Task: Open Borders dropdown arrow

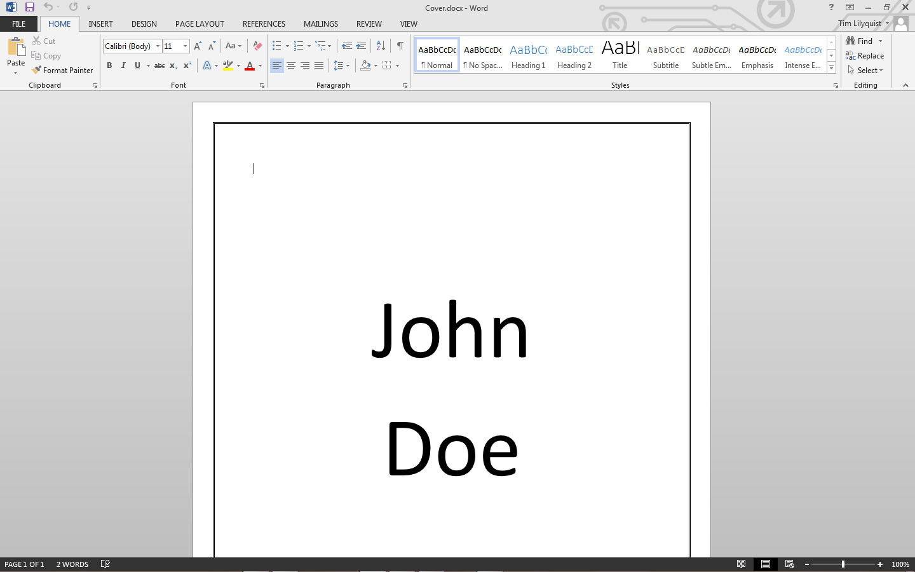Action: coord(397,65)
